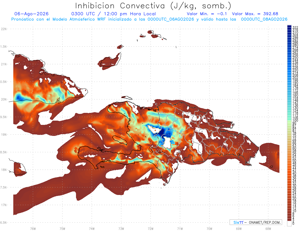Click the '8.5N' latitude label

(4, 152)
